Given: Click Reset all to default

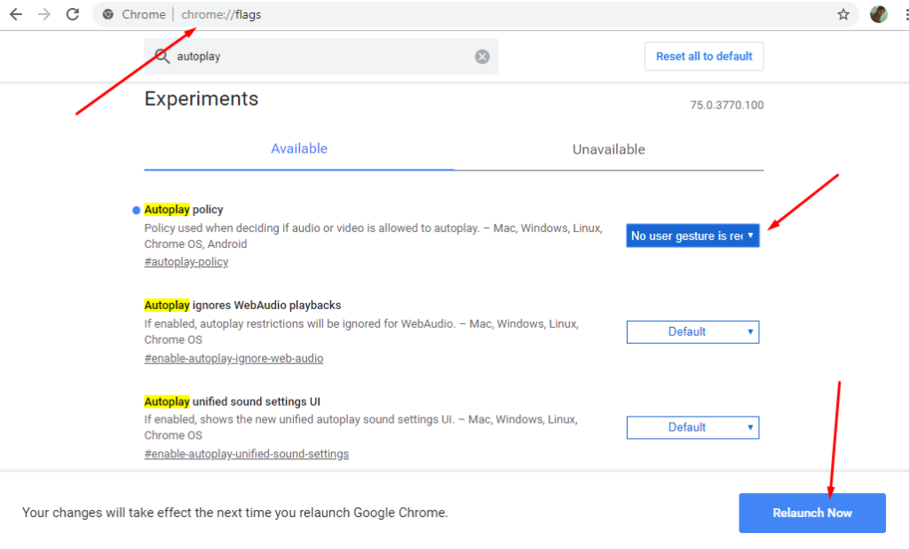Looking at the screenshot, I should 703,56.
